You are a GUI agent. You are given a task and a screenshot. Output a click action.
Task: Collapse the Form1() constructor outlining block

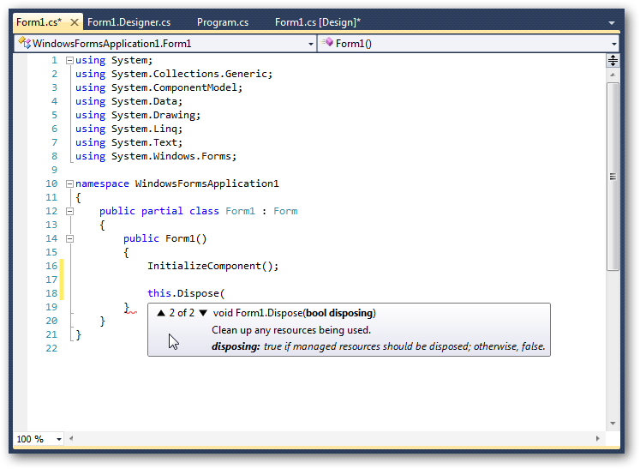point(69,238)
